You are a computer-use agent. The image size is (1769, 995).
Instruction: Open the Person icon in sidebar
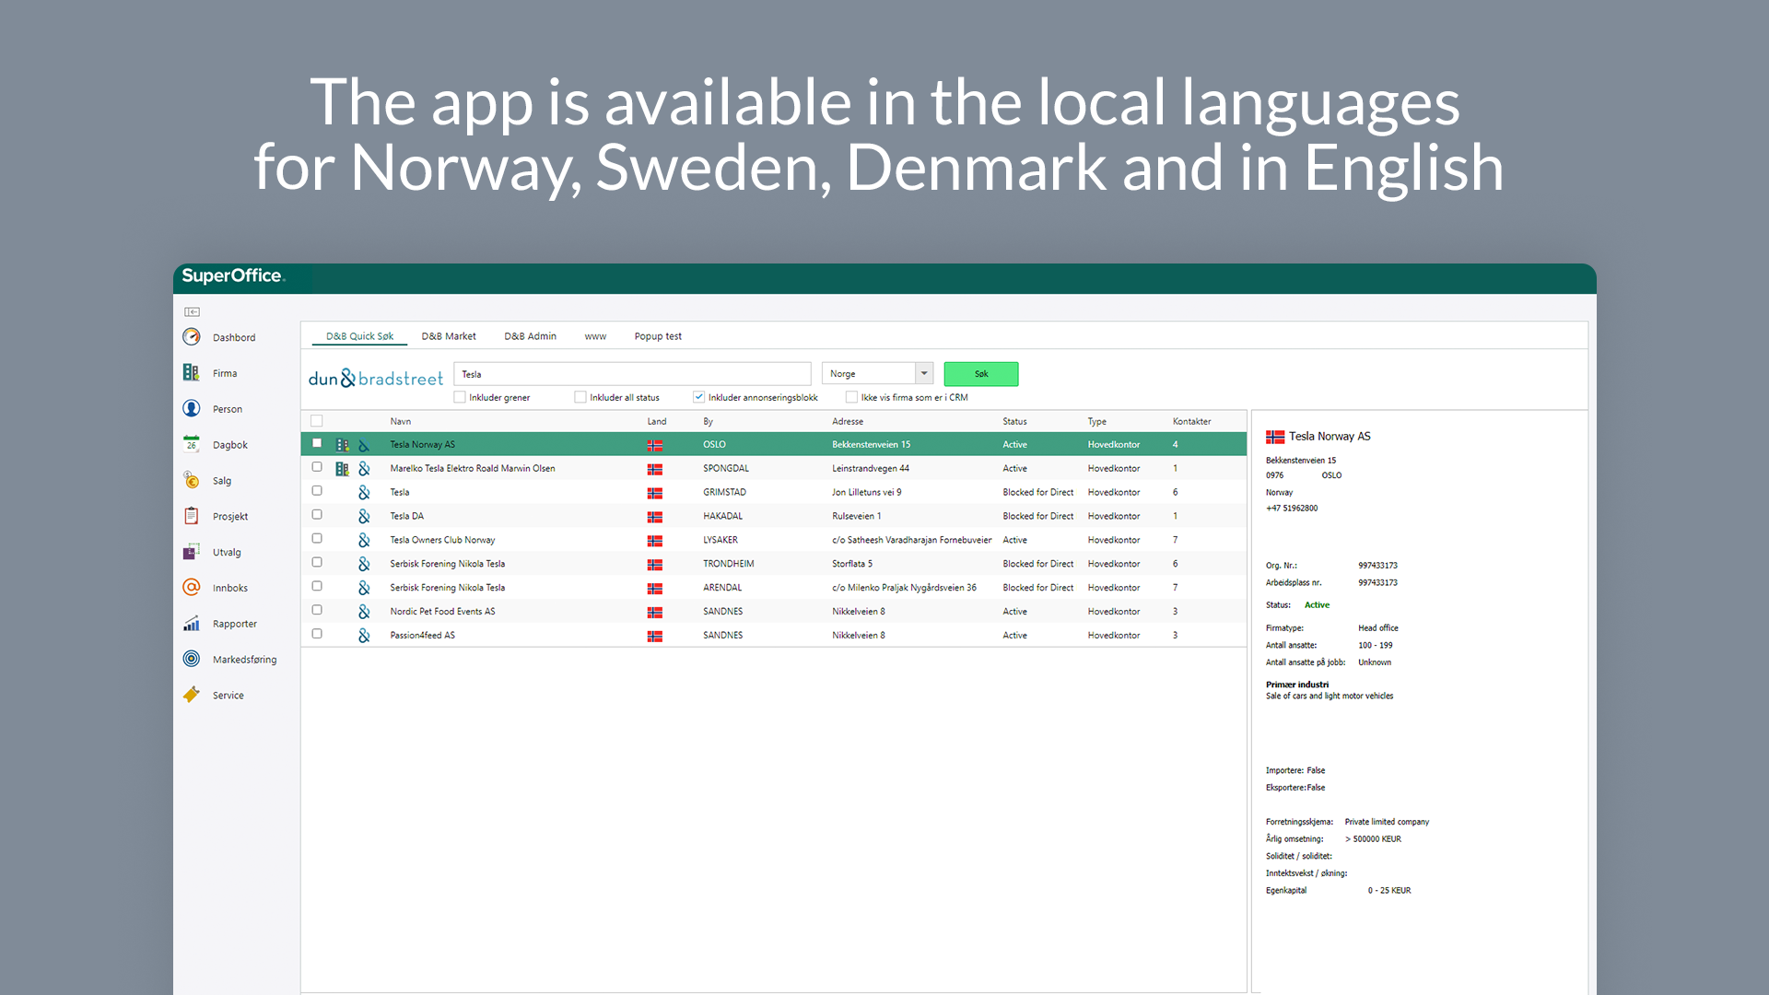pos(192,409)
